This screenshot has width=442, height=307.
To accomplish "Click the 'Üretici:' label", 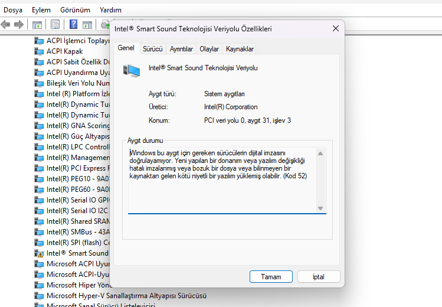I will (158, 107).
